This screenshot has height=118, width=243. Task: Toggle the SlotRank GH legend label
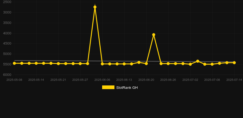(127, 88)
